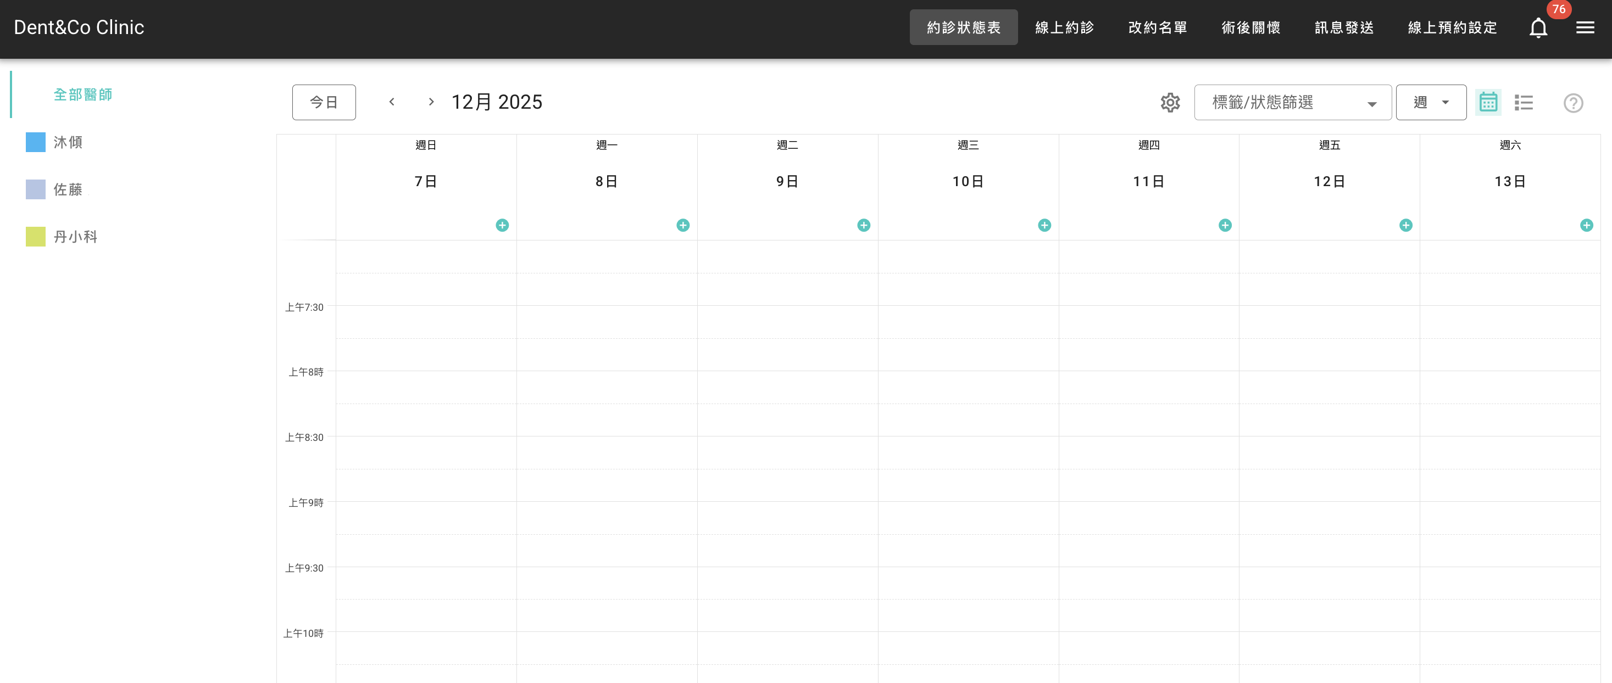Open the 線上約診 tab
The image size is (1612, 683).
(x=1064, y=27)
